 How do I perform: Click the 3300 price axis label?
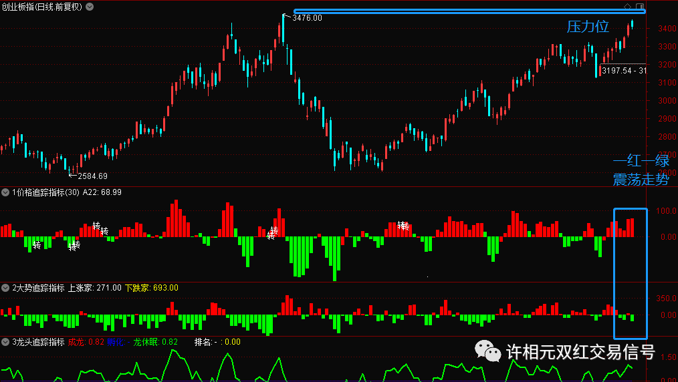click(x=667, y=47)
